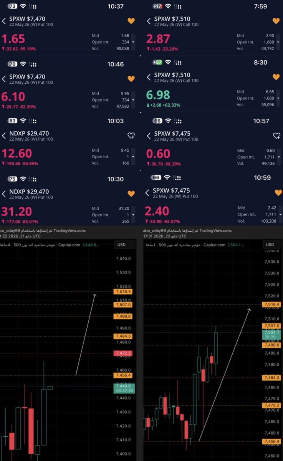The width and height of the screenshot is (283, 461).
Task: Click change text -32.62 -95.19%
Action: (18, 49)
